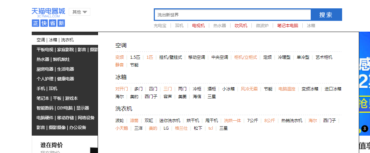The height and width of the screenshot is (153, 370).
Task: Click the orange 滚筒 washing machine link
Action: point(134,121)
